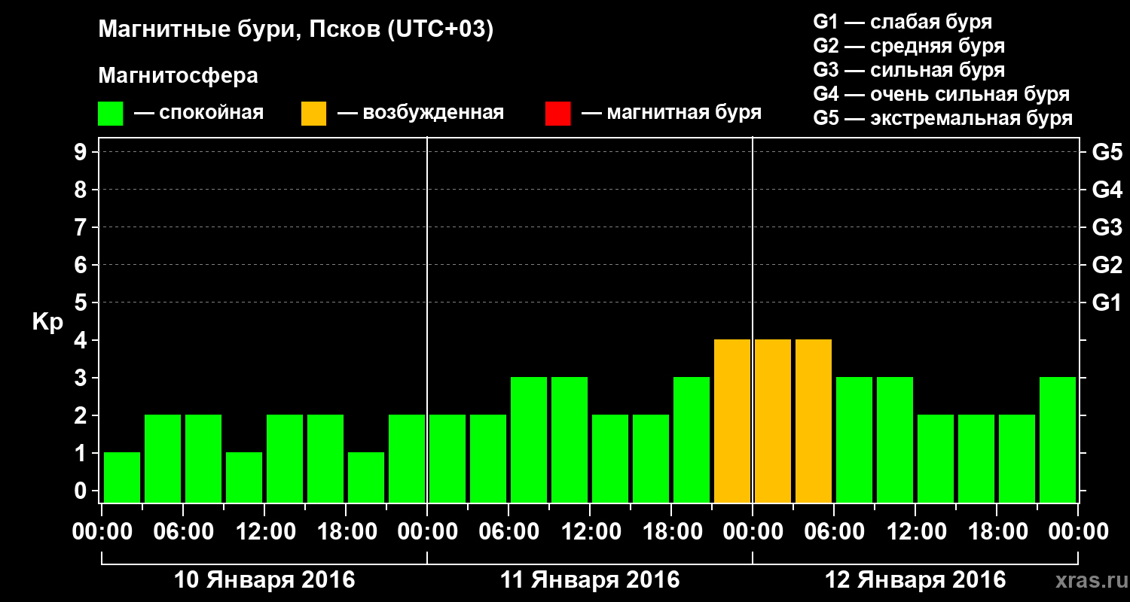
Task: Click the green 'спокойная' legend swatch
Action: point(110,114)
